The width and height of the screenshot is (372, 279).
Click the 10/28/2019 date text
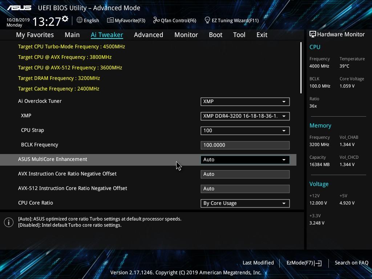point(18,20)
